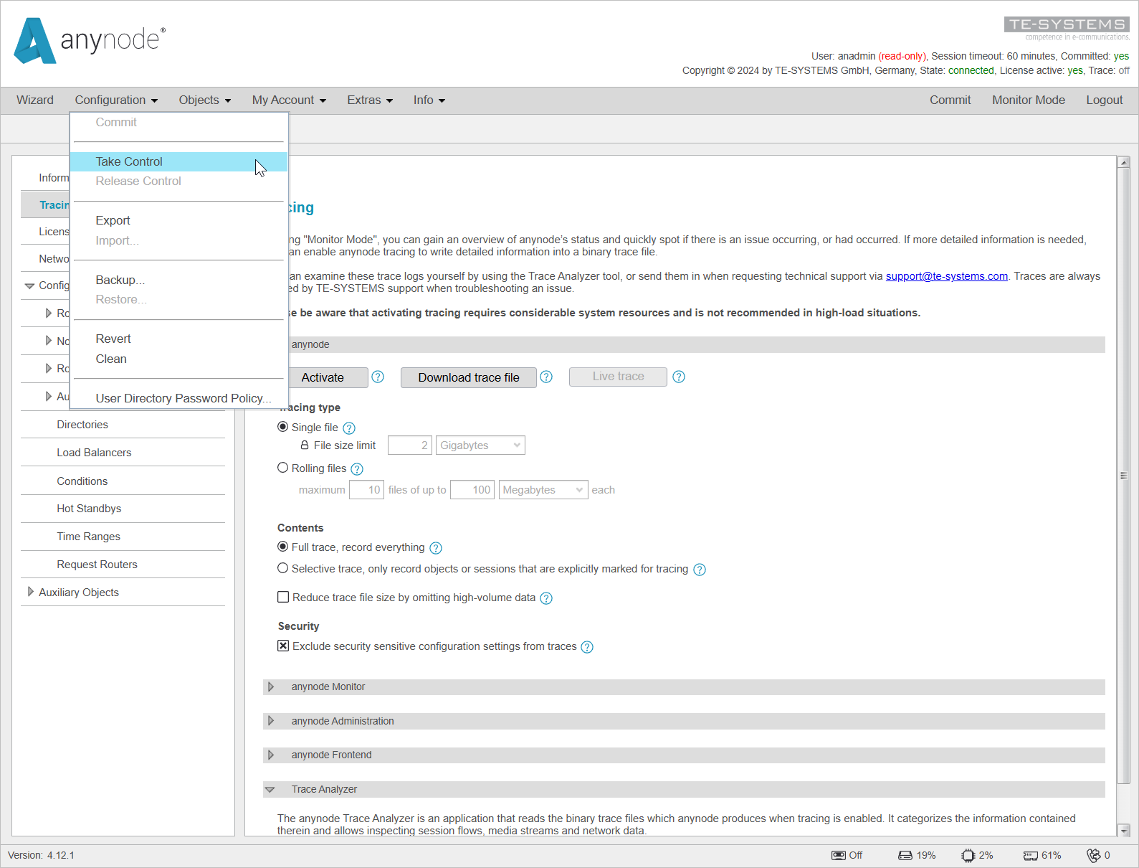The image size is (1139, 868).
Task: Show help for Reduce trace file size
Action: (x=546, y=598)
